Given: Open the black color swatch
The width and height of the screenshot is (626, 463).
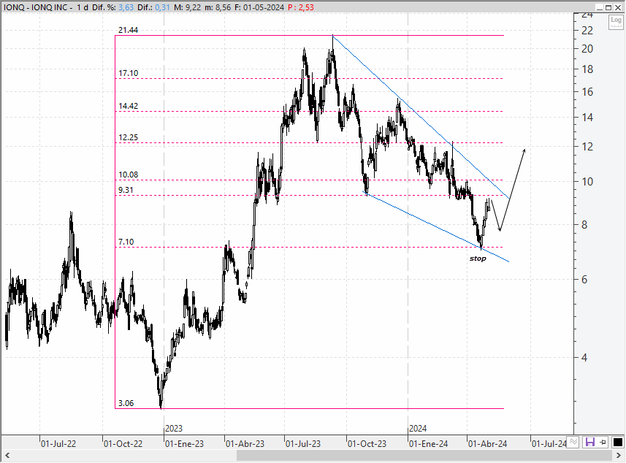Looking at the screenshot, I should (618, 443).
